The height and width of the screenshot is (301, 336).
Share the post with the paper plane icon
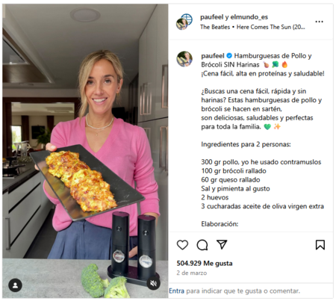tap(222, 244)
